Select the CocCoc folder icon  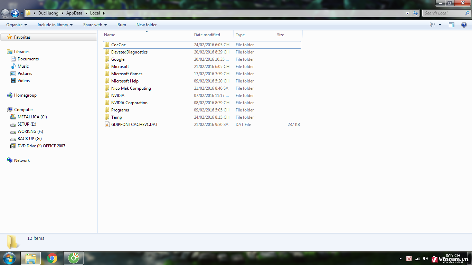tap(107, 45)
